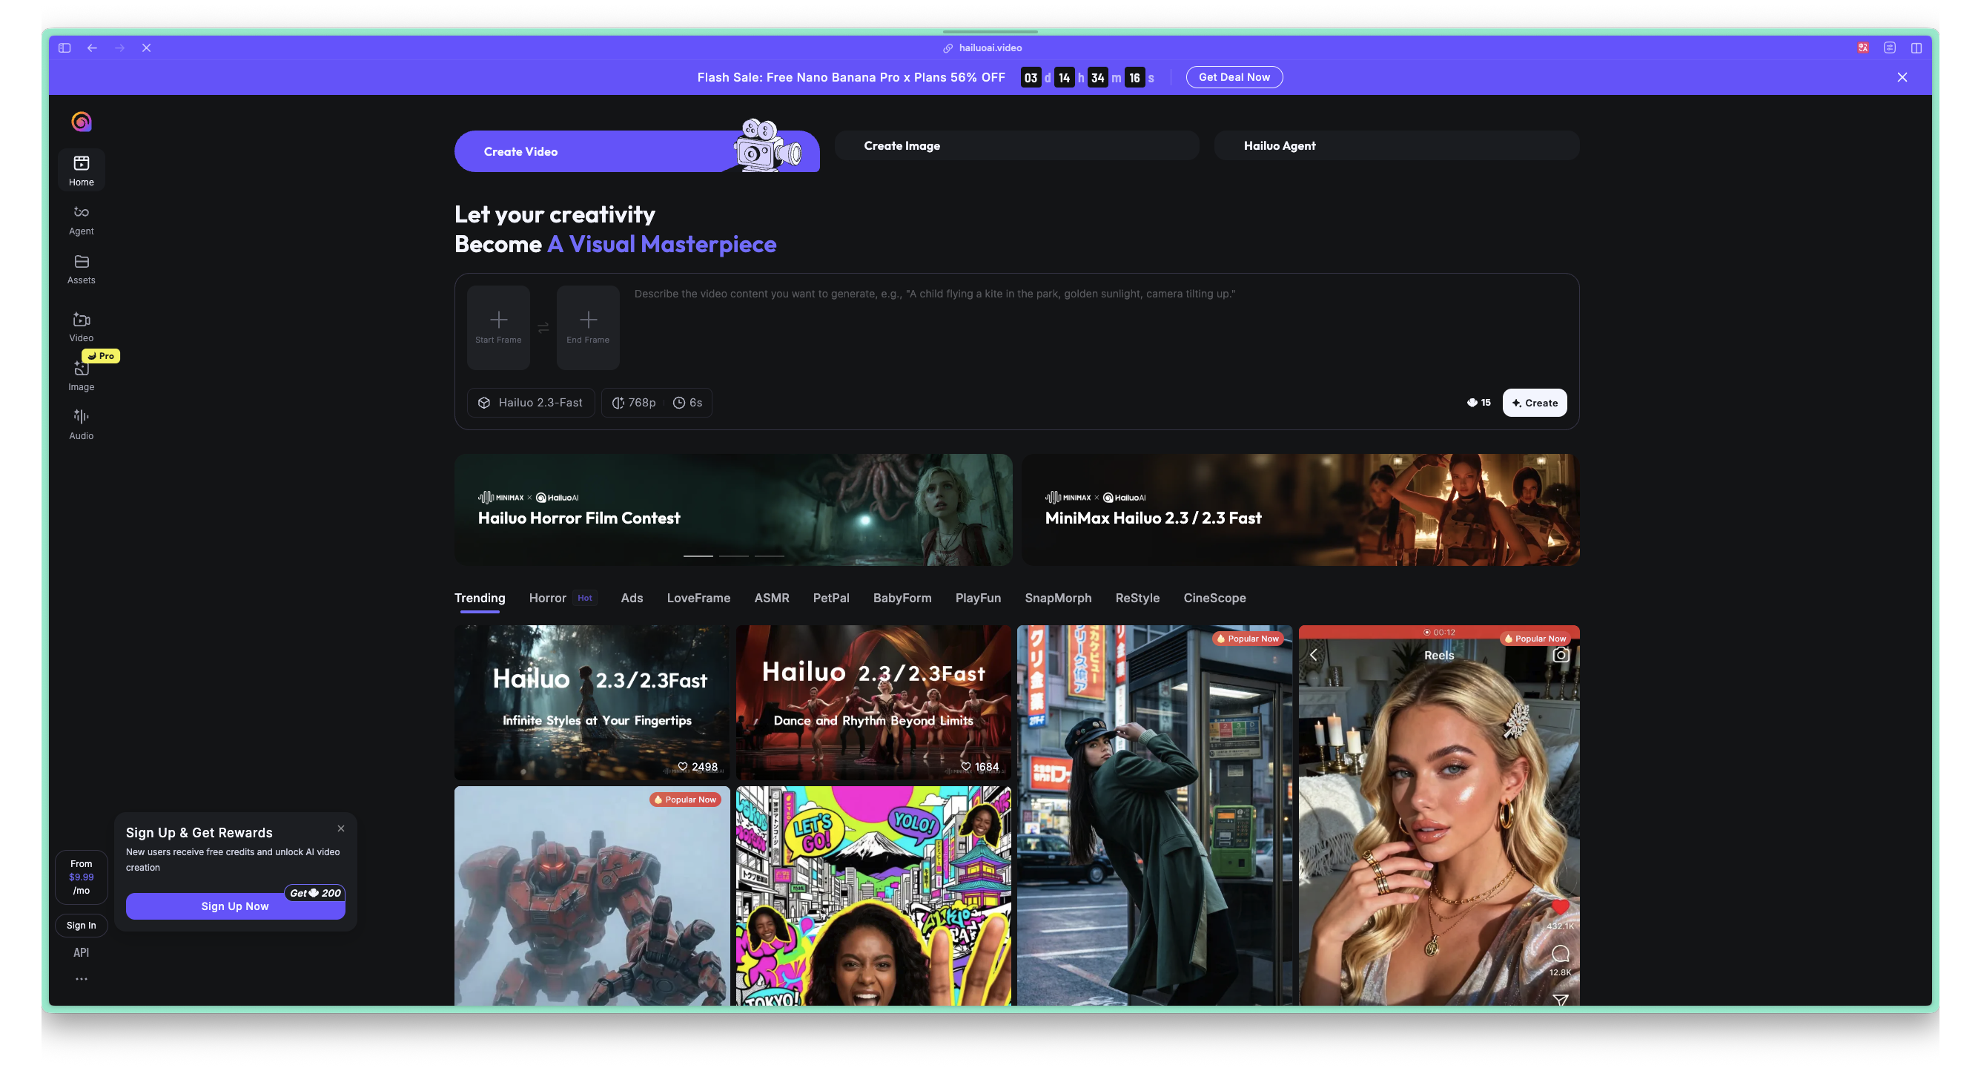Click the Get Deal Now button
Screen dimensions: 1981x1068
point(1234,77)
